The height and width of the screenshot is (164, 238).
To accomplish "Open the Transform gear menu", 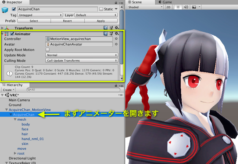I will pyautogui.click(x=117, y=28).
